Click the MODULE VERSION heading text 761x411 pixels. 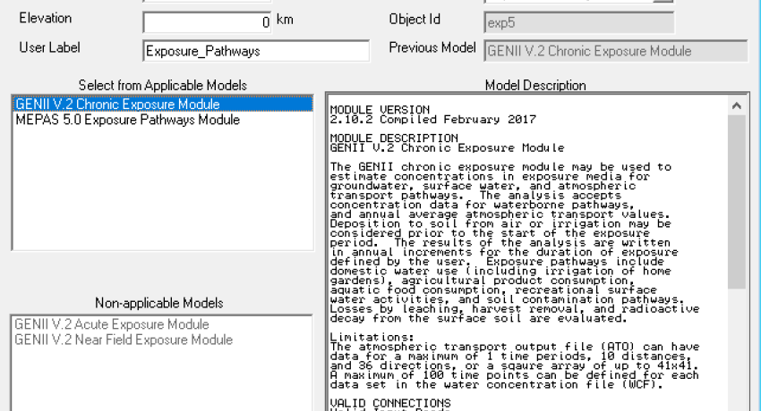point(380,109)
